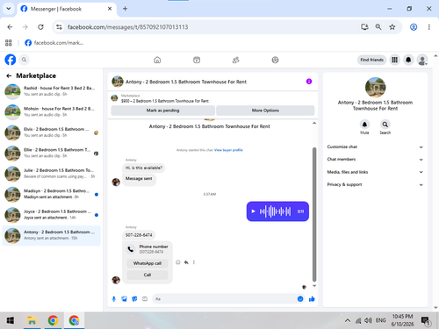Click the Mark as pending button
Viewport: 439px width, 329px height.
162,111
